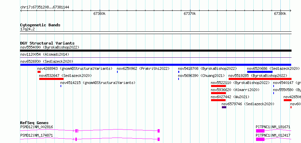This screenshot has width=301, height=143.
Task: Click the DGV Structural Variants track title
Action: tap(47, 43)
